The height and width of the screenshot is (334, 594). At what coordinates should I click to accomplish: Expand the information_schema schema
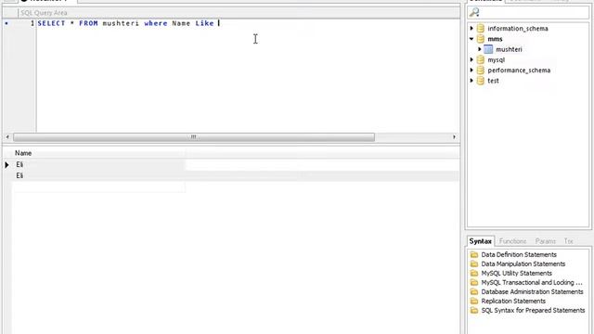coord(471,29)
